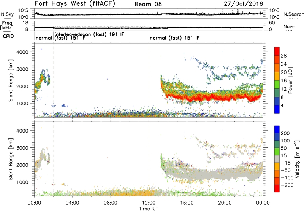Click the velocity colorbar tick value -200
The height and width of the screenshot is (211, 304).
click(x=287, y=185)
